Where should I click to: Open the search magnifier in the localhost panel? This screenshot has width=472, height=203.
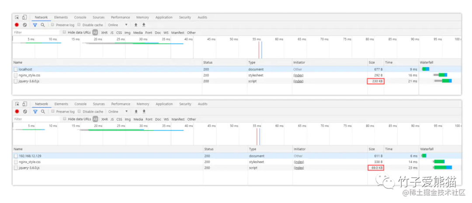(x=43, y=25)
